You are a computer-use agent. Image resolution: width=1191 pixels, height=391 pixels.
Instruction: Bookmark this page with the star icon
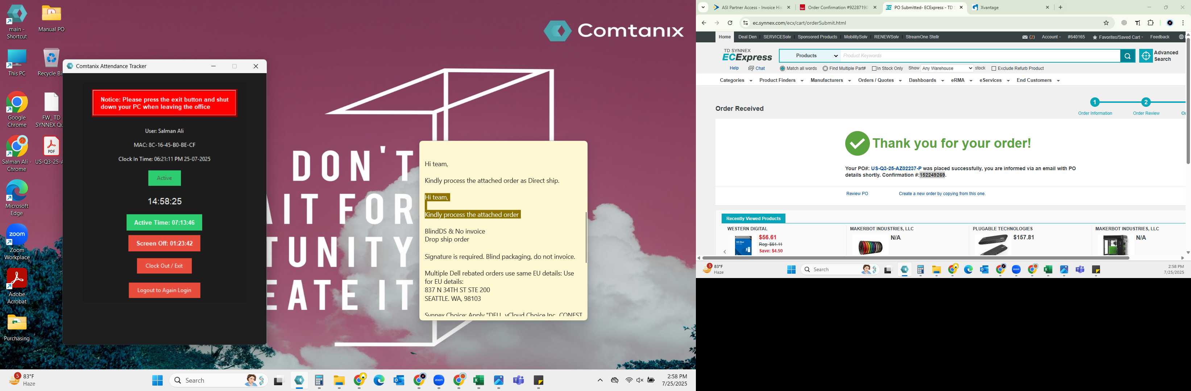(1106, 22)
